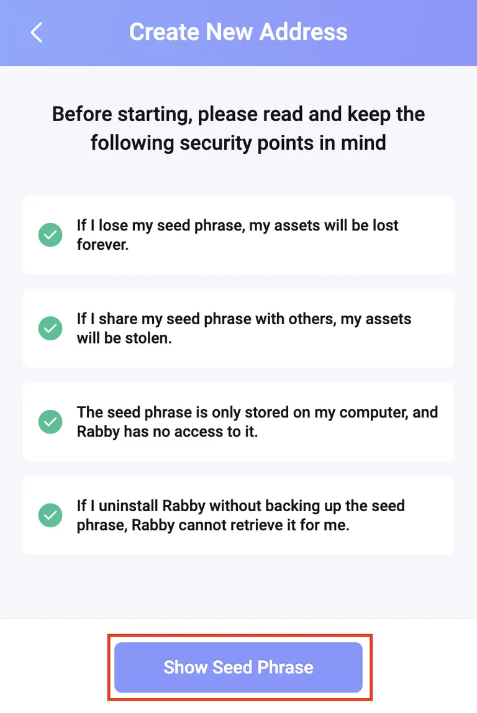Click the Create New Address title
This screenshot has height=713, width=477.
(238, 32)
